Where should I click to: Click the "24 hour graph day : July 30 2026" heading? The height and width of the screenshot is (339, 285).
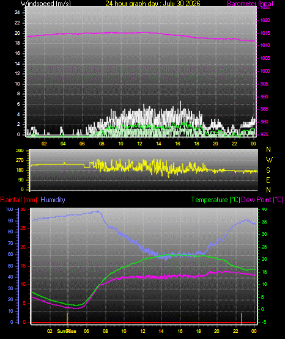pyautogui.click(x=153, y=3)
